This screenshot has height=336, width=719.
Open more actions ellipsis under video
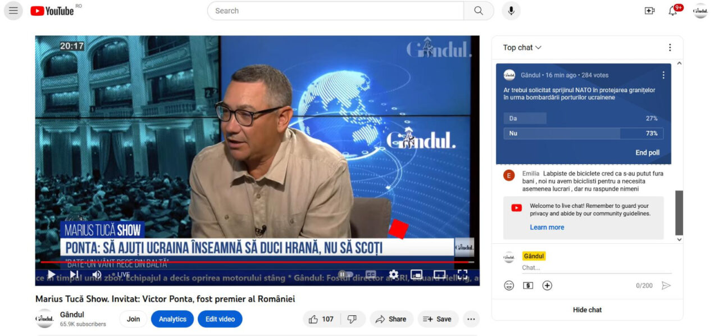coord(471,319)
